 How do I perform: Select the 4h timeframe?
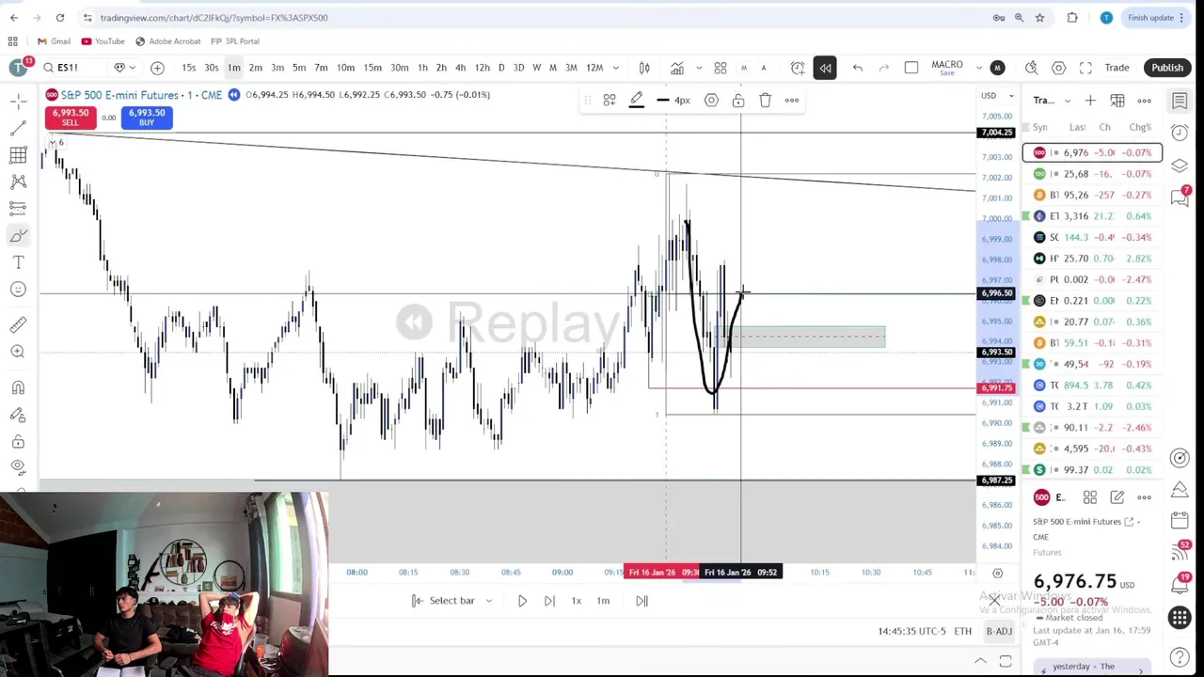pyautogui.click(x=460, y=68)
